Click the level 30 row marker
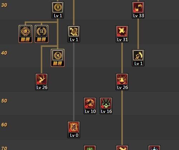The height and width of the screenshot is (150, 179). coord(4,5)
